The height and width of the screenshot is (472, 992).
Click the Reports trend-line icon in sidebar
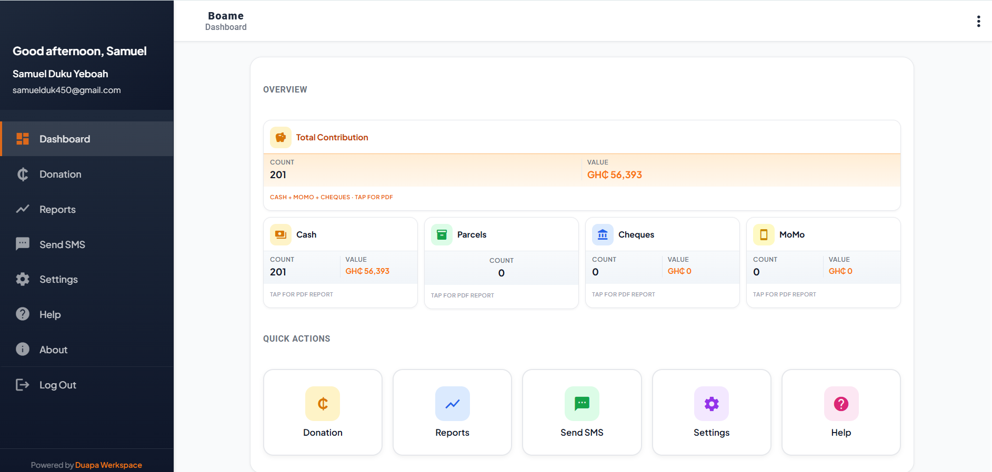pyautogui.click(x=23, y=209)
